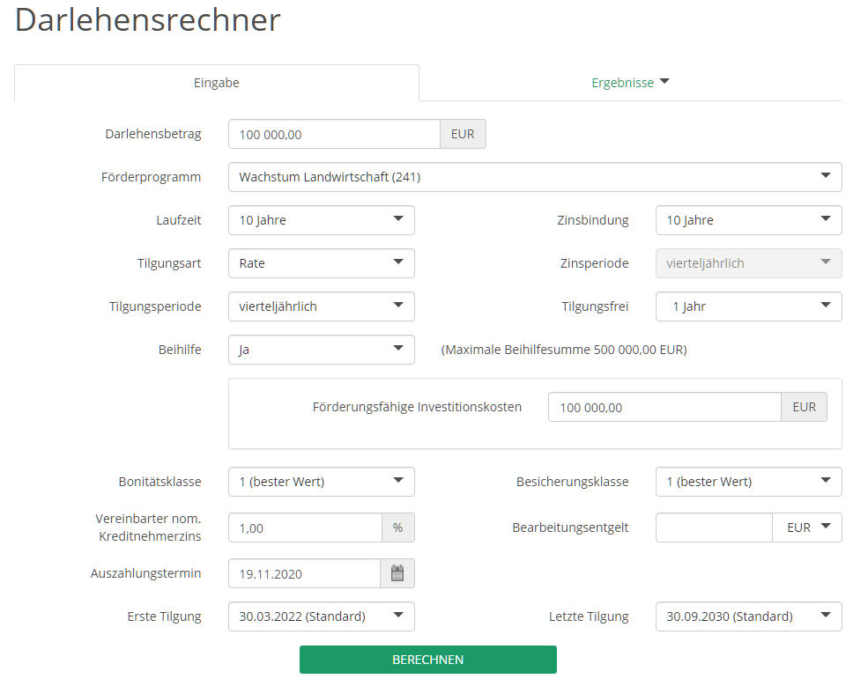Image resolution: width=868 pixels, height=679 pixels.
Task: Click the Ergebnisse tab dropdown arrow
Action: pyautogui.click(x=664, y=82)
